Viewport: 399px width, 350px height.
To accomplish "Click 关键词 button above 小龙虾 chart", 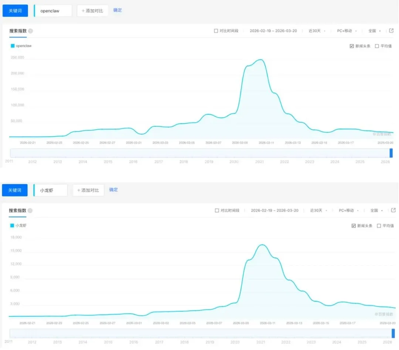I will point(15,190).
